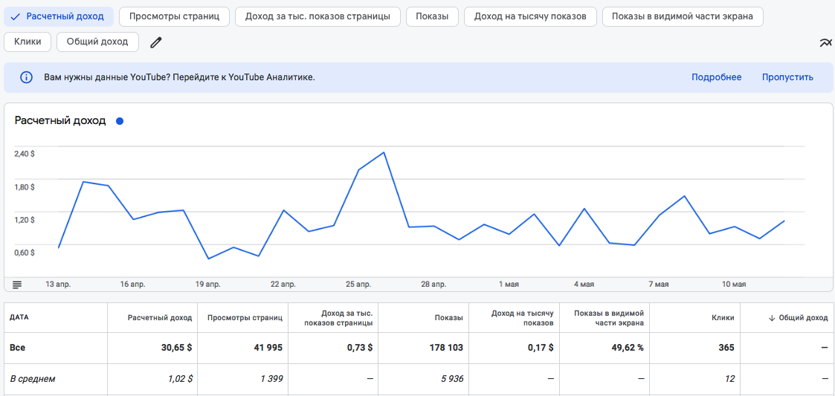Enable the Клики metric chip
Viewport: 835px width, 396px height.
(x=28, y=42)
